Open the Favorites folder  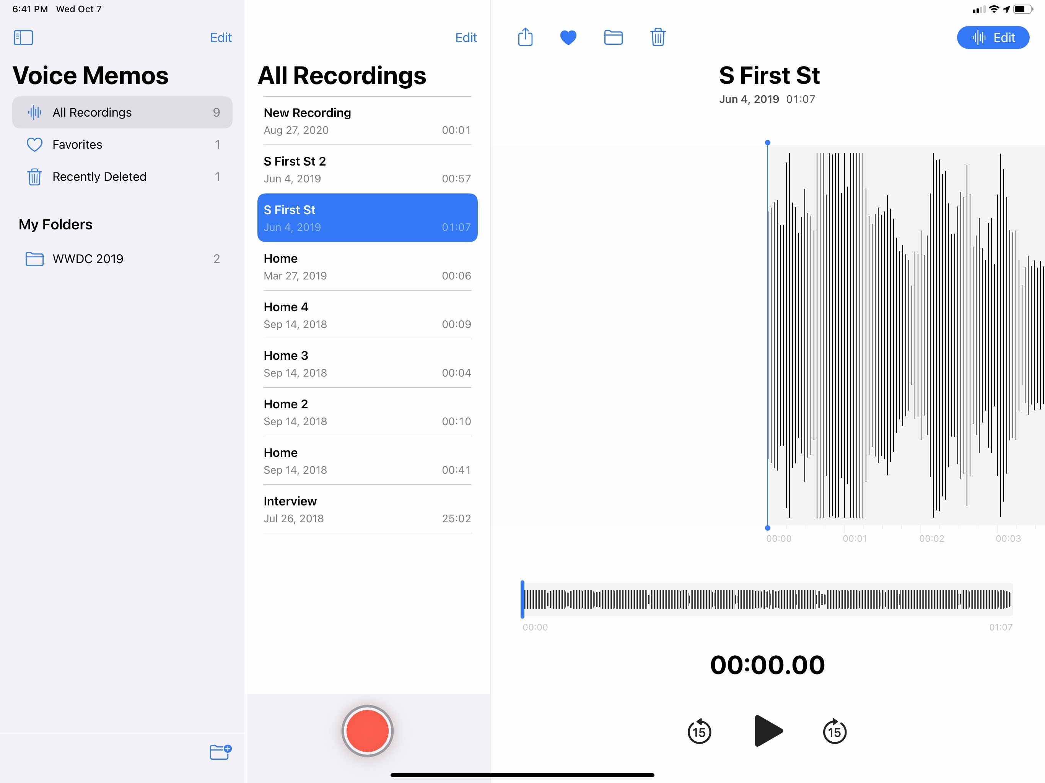tap(122, 145)
